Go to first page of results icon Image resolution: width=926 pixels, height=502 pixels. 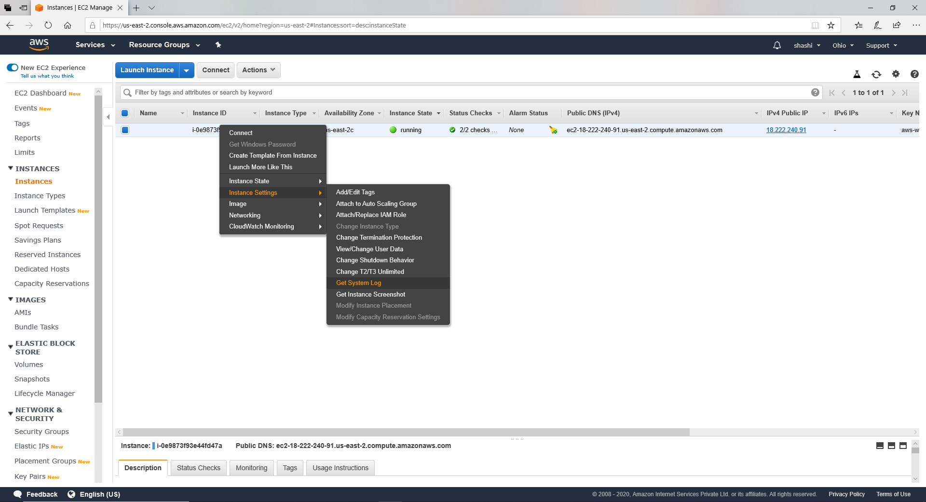(x=832, y=93)
